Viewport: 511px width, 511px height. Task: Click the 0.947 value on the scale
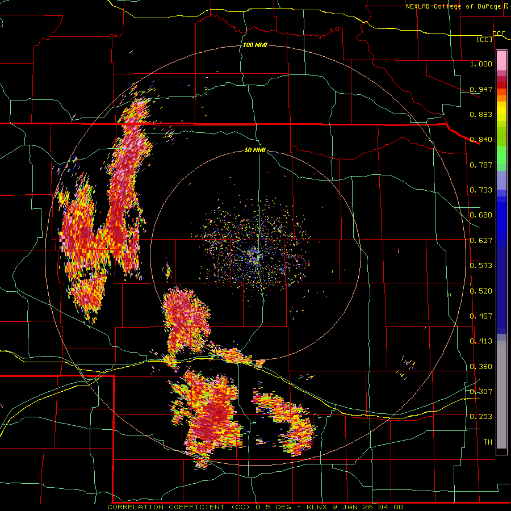pyautogui.click(x=481, y=89)
